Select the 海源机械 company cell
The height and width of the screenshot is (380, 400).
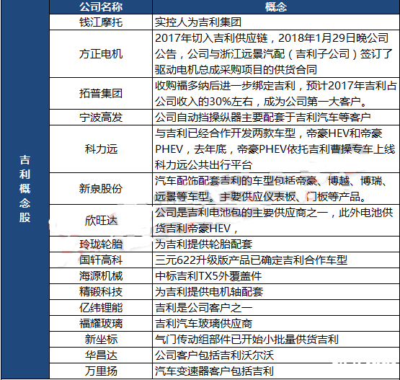click(101, 276)
